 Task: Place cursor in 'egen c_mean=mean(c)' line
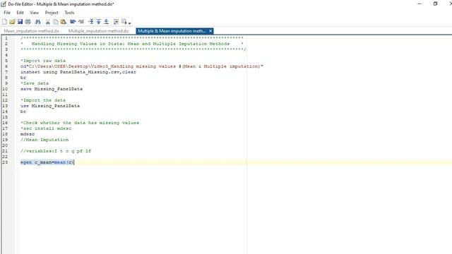tap(47, 162)
